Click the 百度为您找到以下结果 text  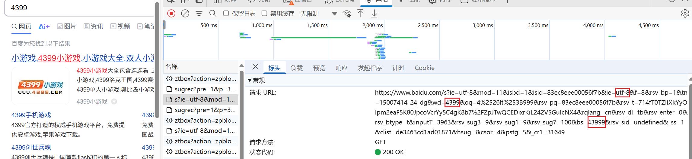pyautogui.click(x=41, y=44)
